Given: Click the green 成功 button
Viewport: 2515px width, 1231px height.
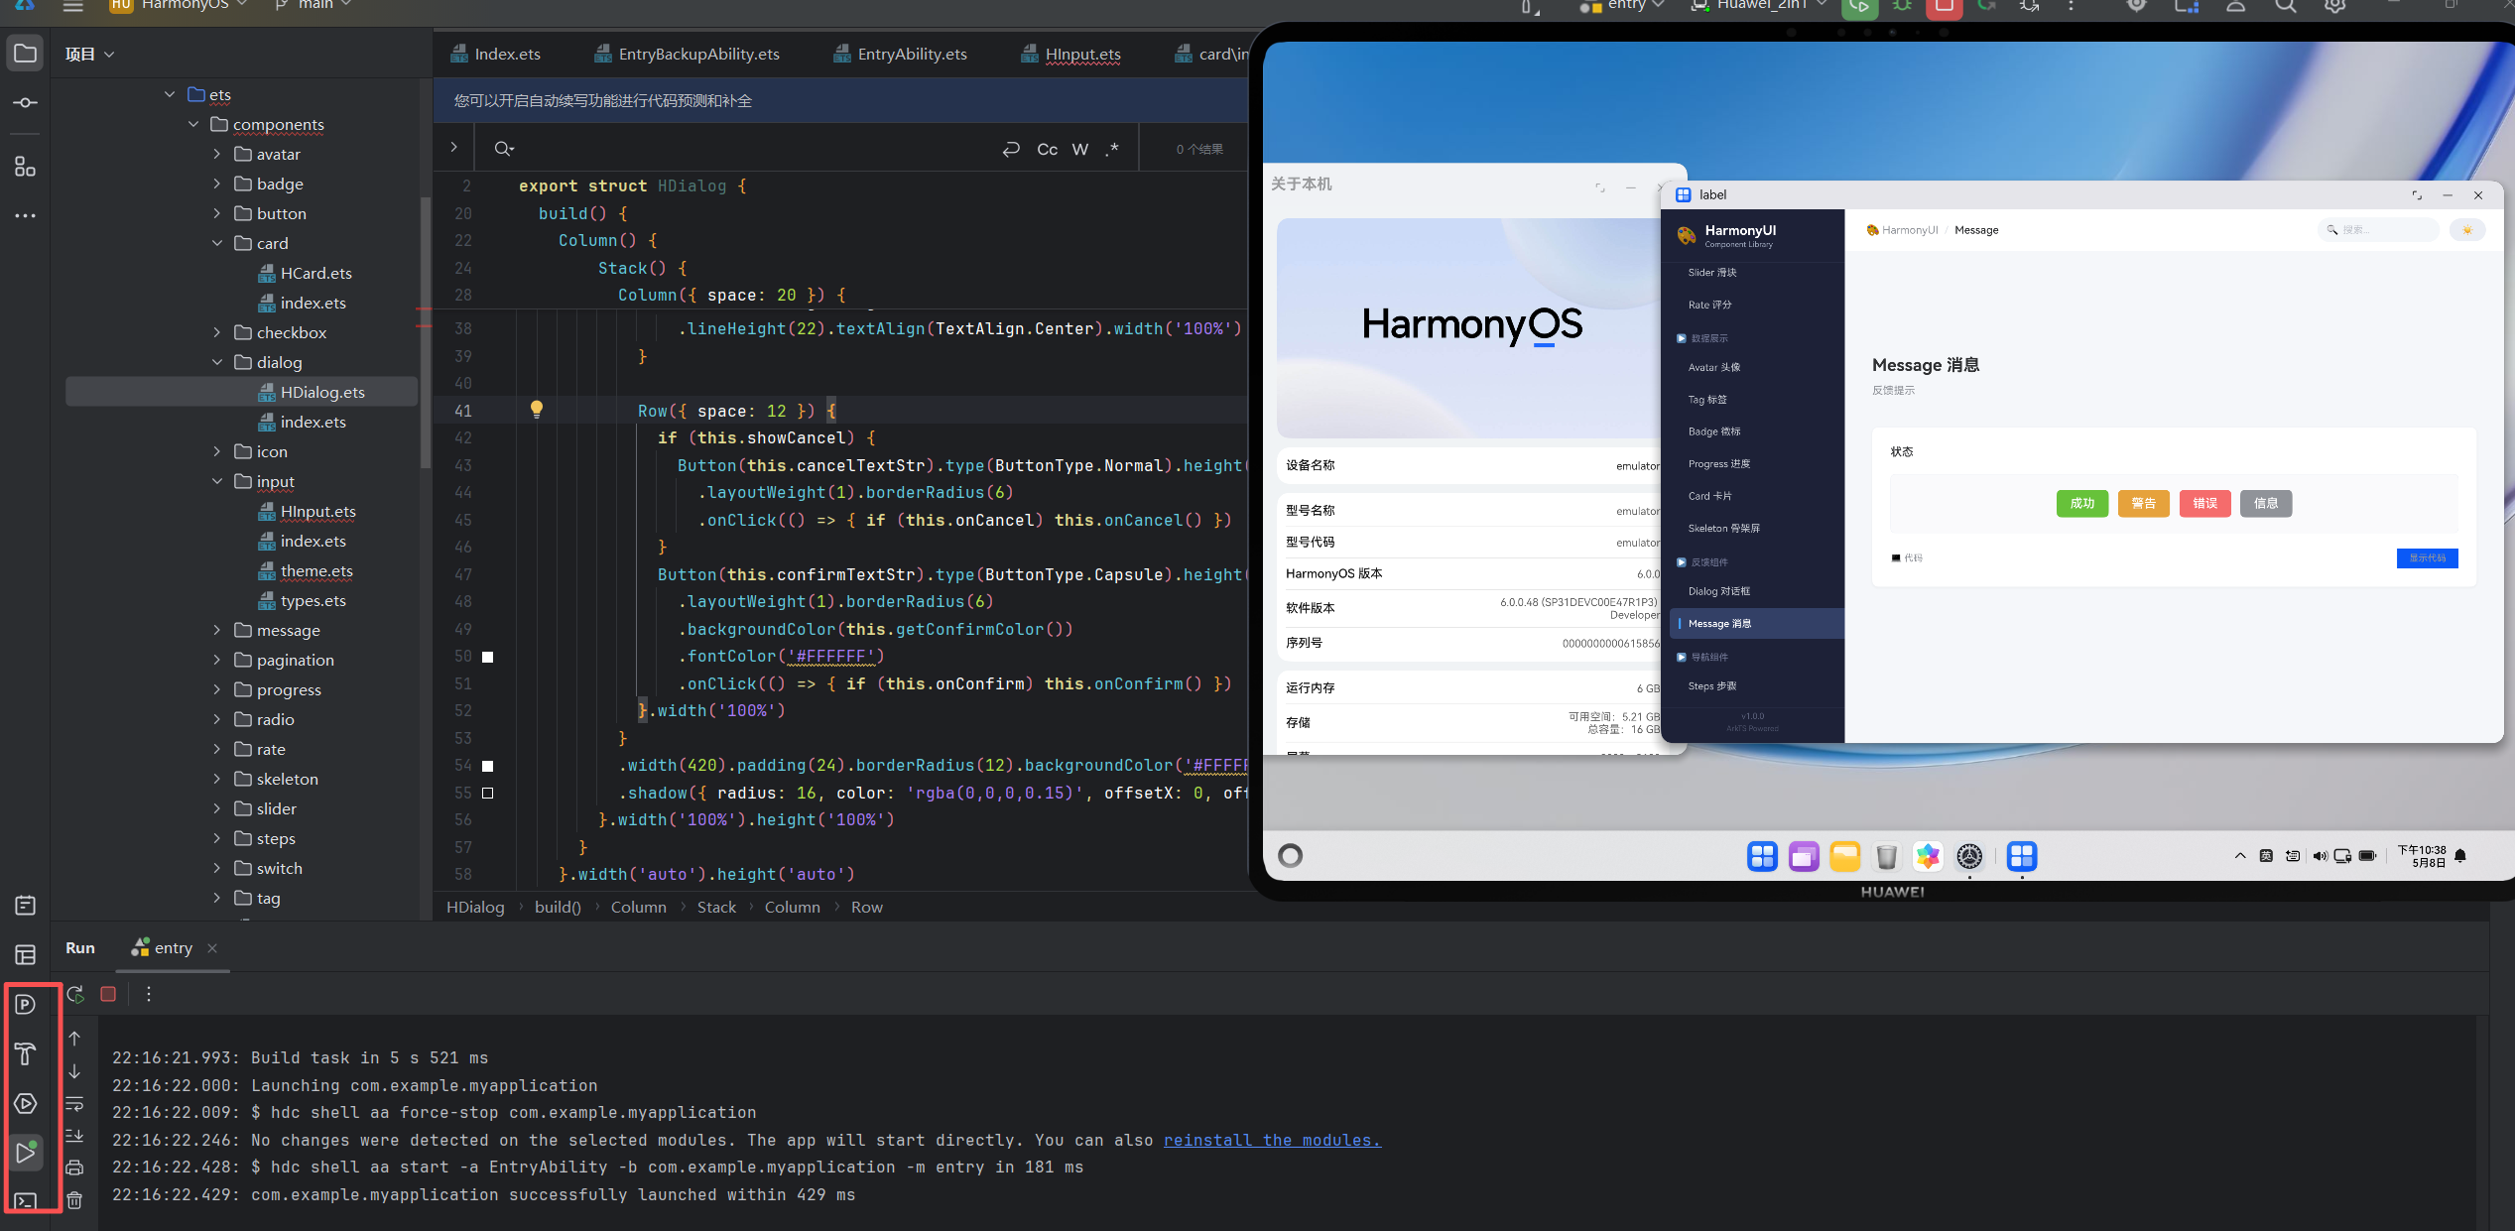Looking at the screenshot, I should click(2082, 504).
